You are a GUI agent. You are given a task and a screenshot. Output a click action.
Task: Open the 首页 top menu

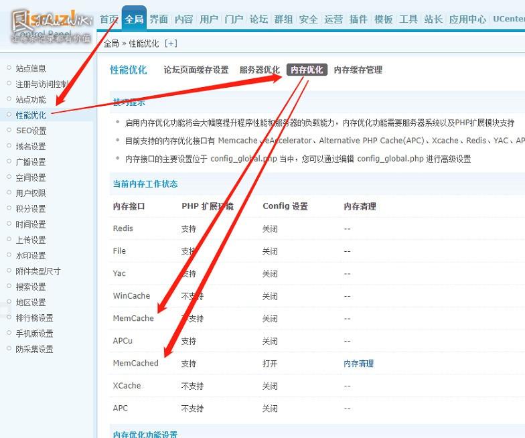tap(109, 19)
